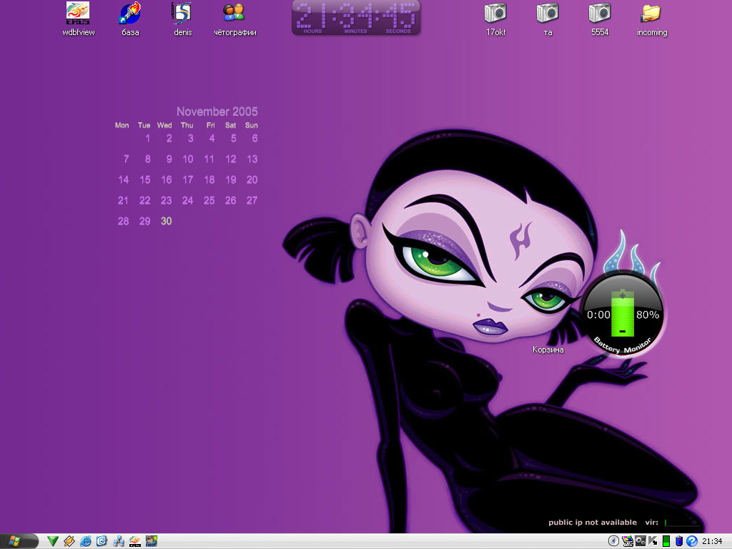
Task: Click the Sun weekday header
Action: click(x=251, y=125)
